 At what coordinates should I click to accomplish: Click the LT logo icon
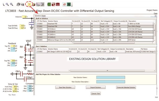[x=64, y=4]
